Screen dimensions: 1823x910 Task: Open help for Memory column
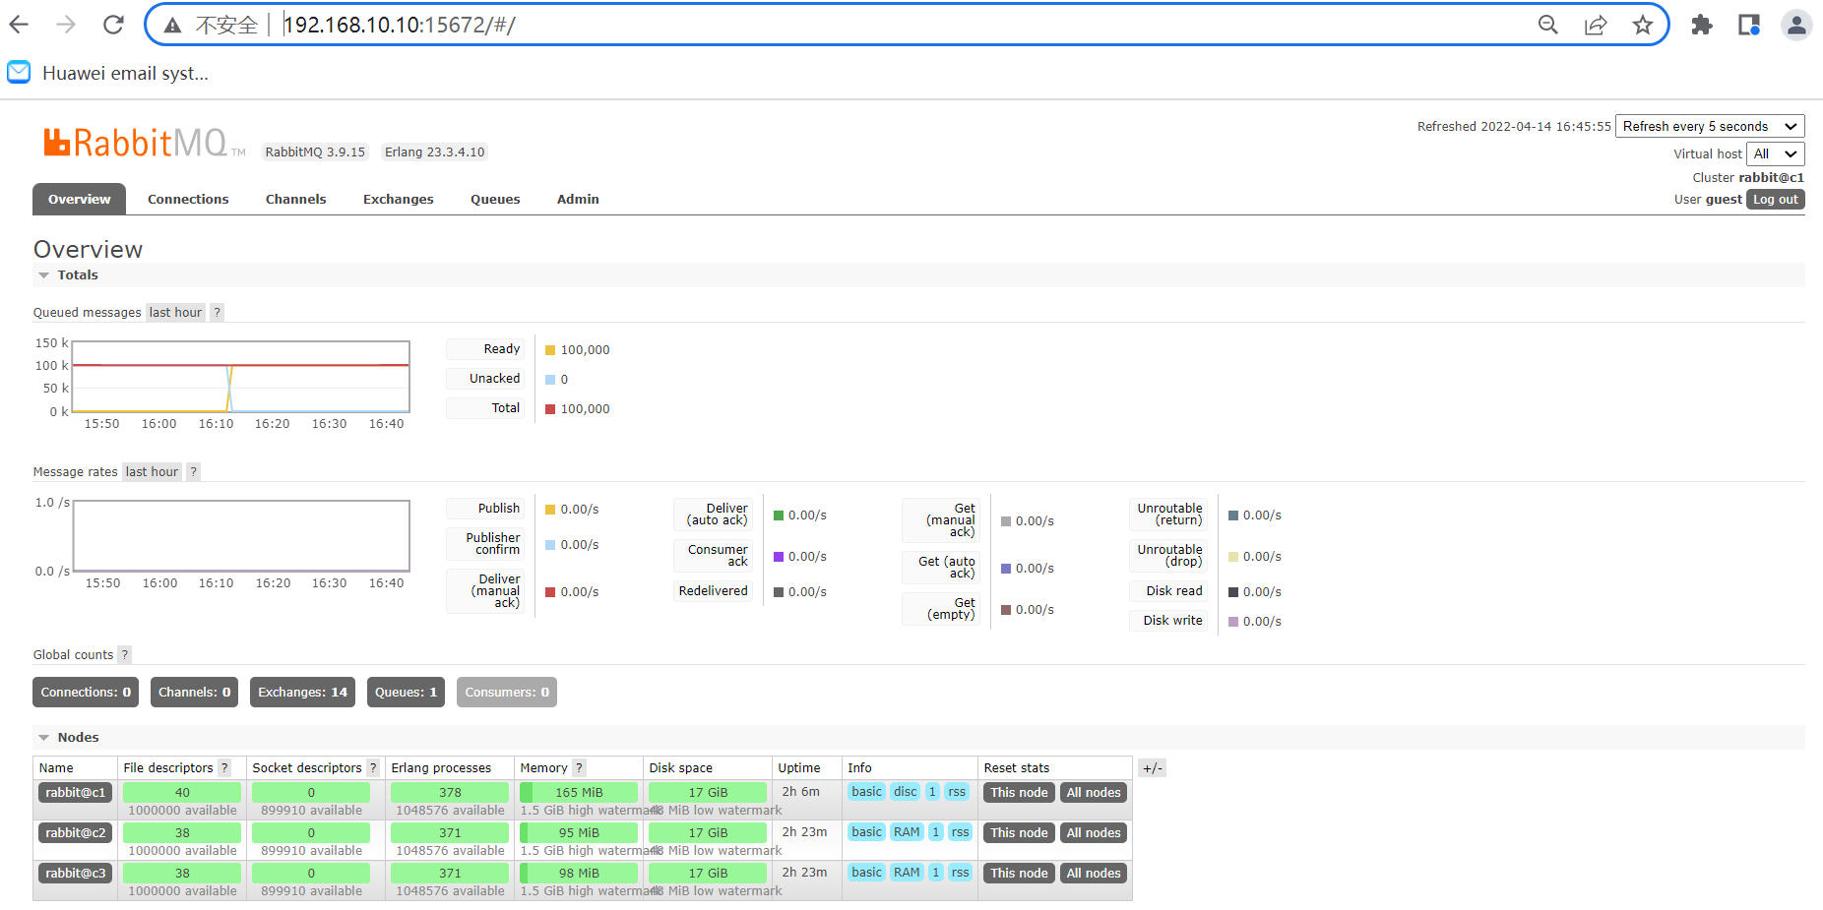pyautogui.click(x=580, y=768)
